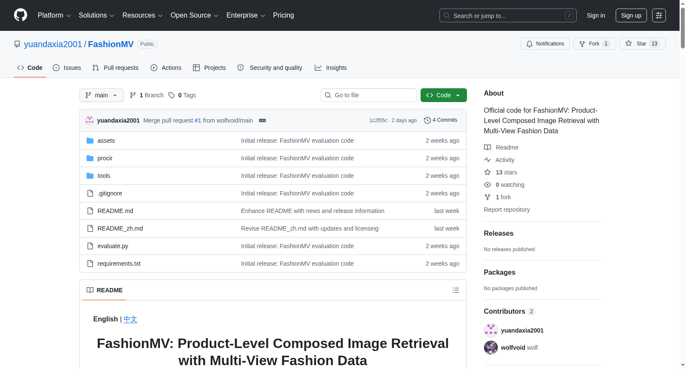686x369 pixels.
Task: Switch to the Projects tab
Action: point(209,68)
